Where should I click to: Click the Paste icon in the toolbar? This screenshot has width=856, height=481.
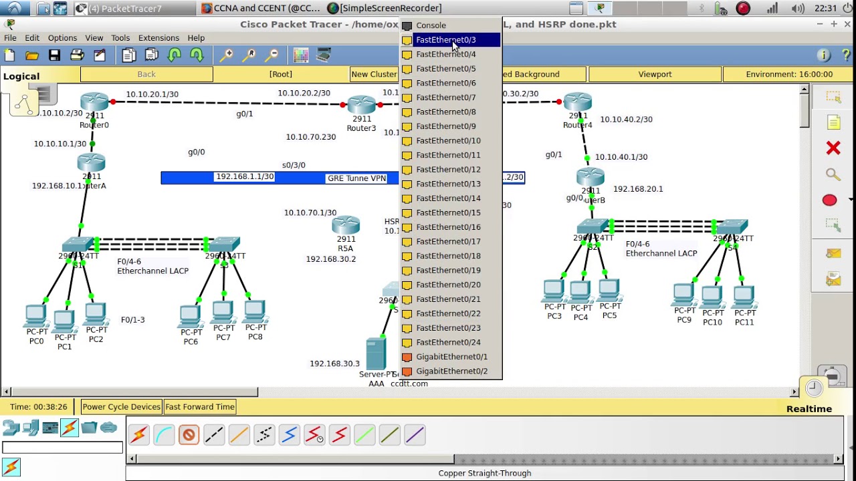(x=152, y=55)
